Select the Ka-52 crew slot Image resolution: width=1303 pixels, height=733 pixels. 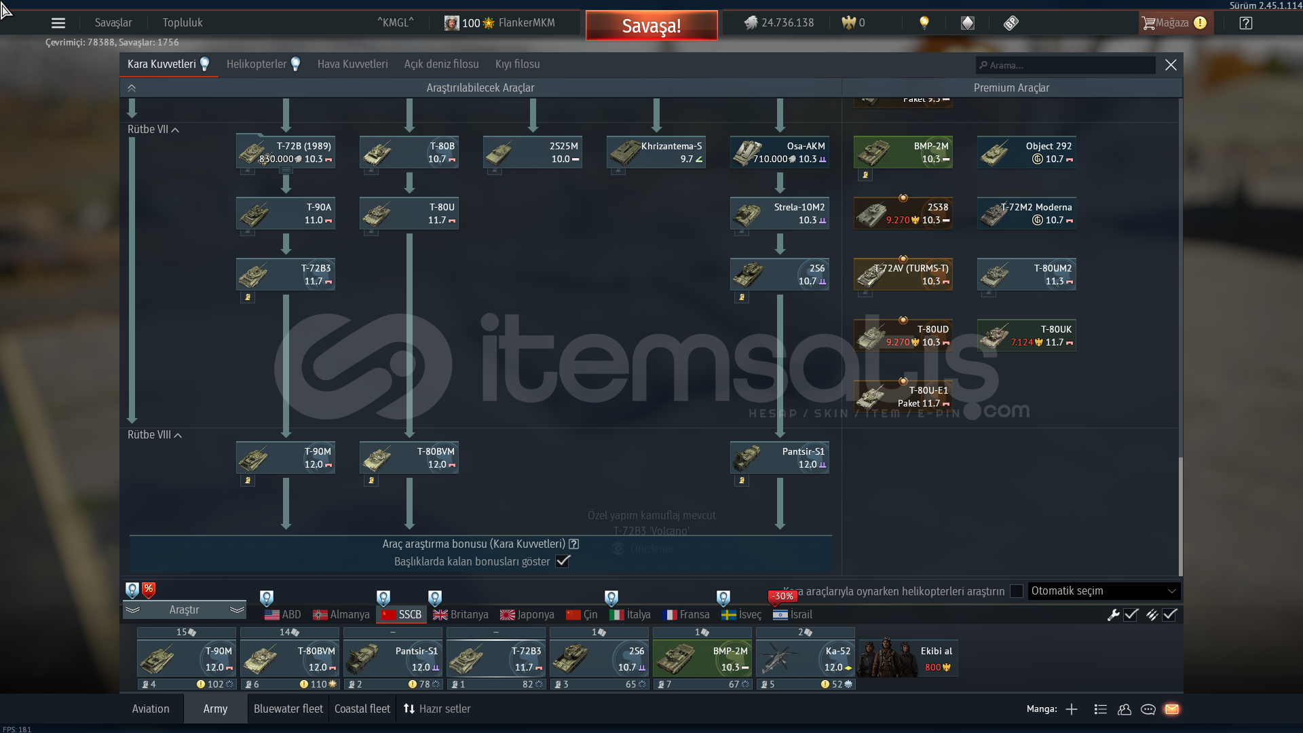pos(806,658)
